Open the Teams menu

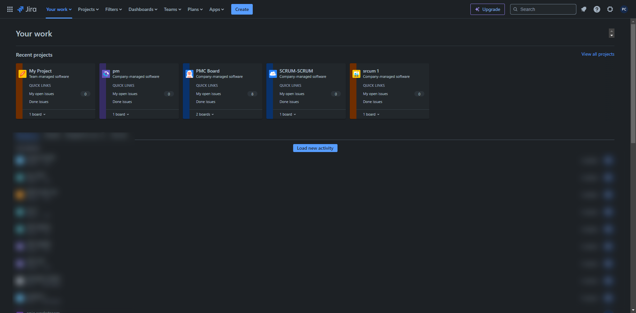click(173, 9)
